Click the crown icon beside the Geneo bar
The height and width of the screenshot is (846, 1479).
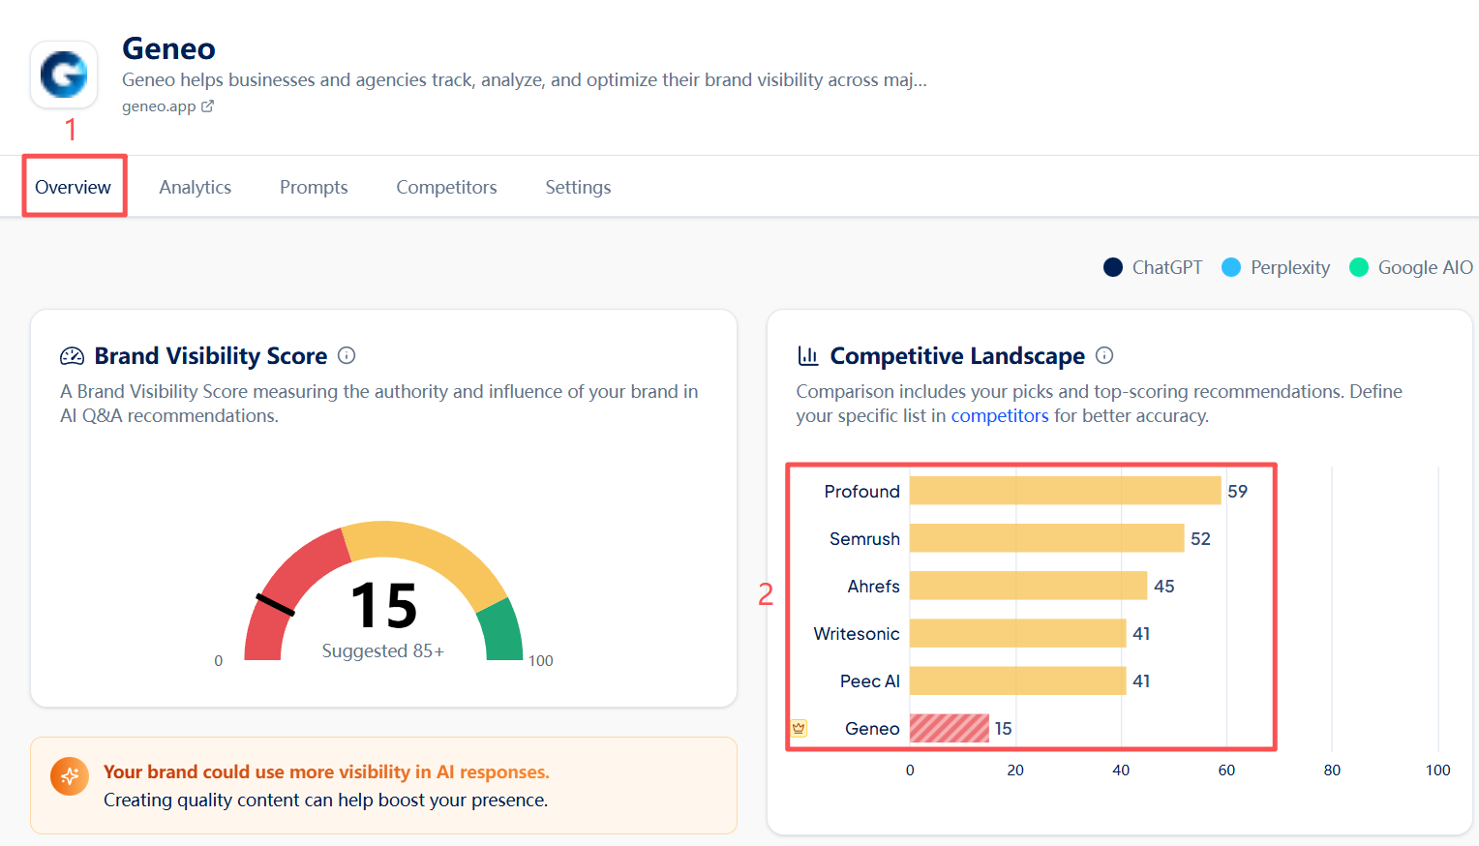tap(797, 728)
